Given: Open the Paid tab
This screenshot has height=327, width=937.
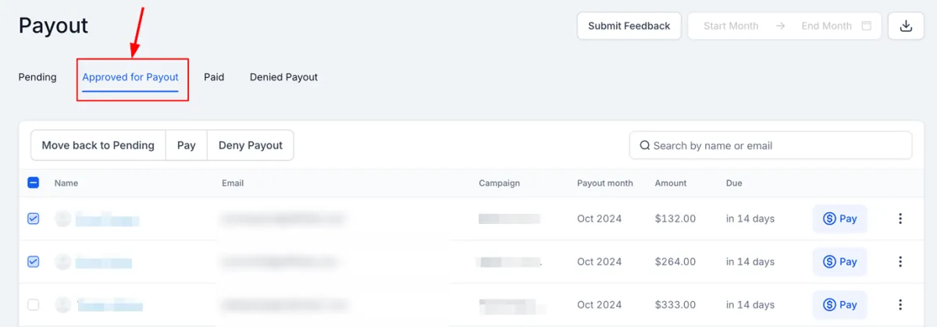Looking at the screenshot, I should click(214, 77).
